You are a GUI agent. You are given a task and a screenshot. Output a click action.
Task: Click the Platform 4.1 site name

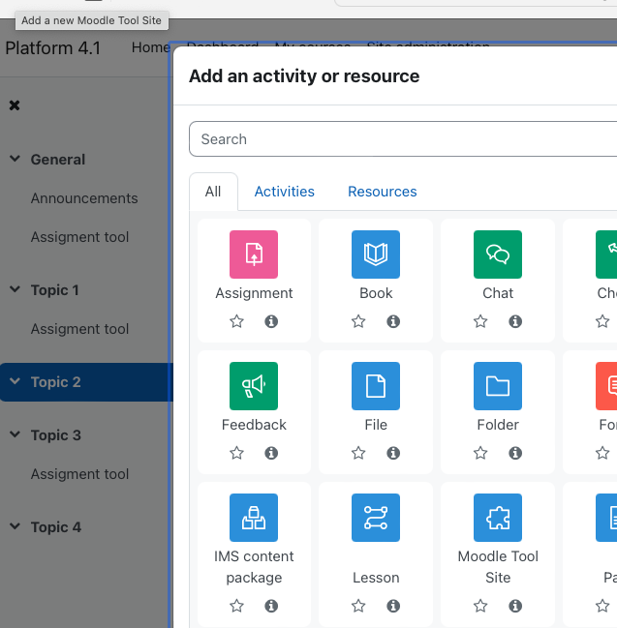click(x=52, y=48)
